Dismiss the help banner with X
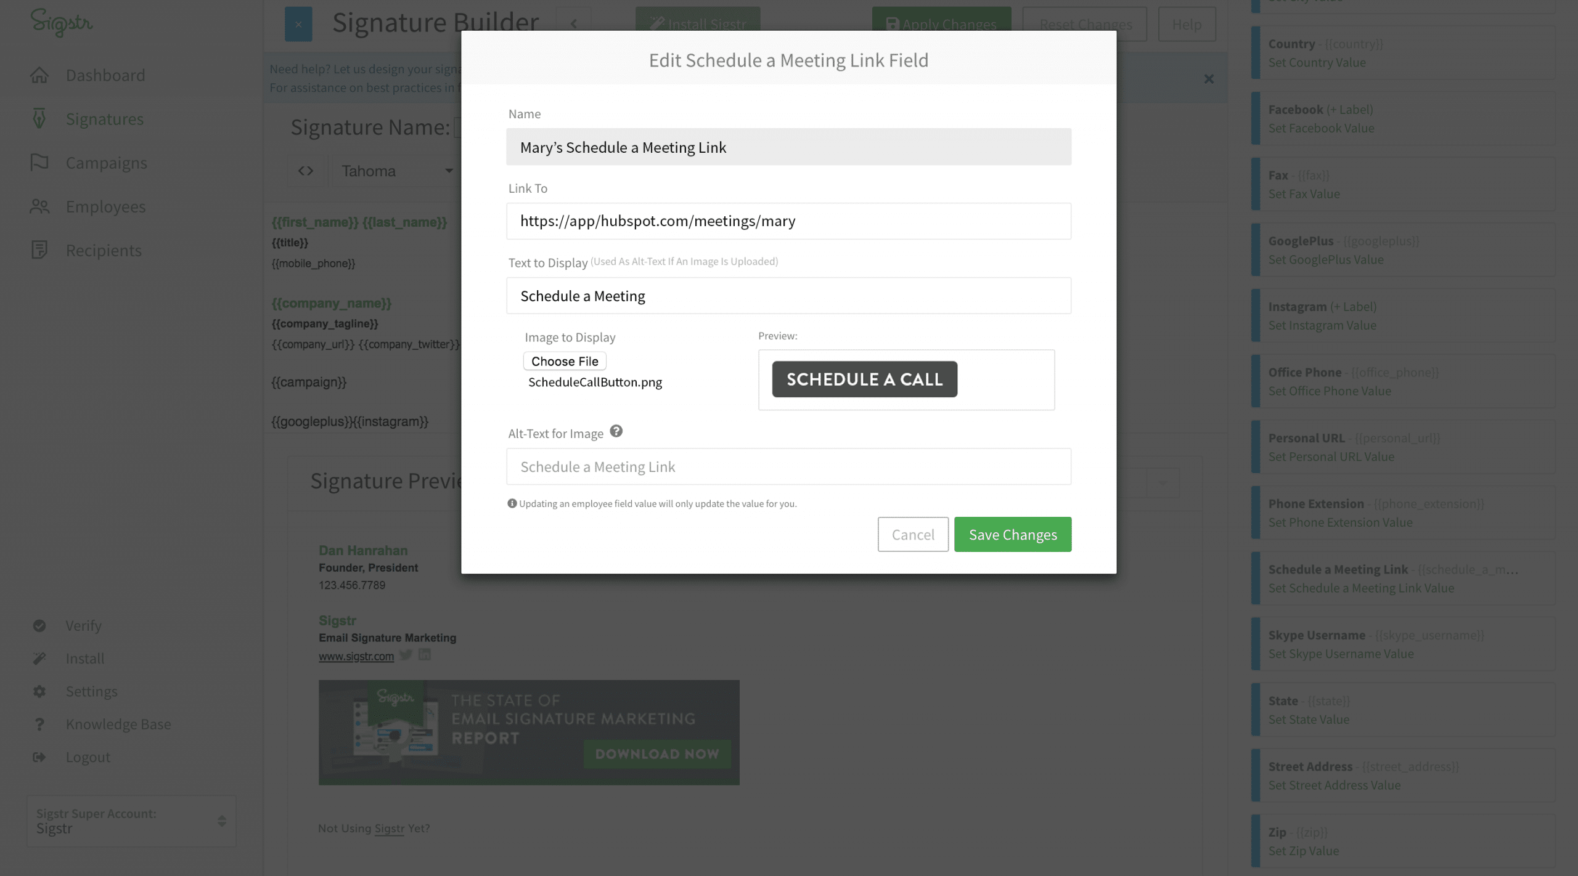Screen dimensions: 1578x876 (x=1209, y=79)
